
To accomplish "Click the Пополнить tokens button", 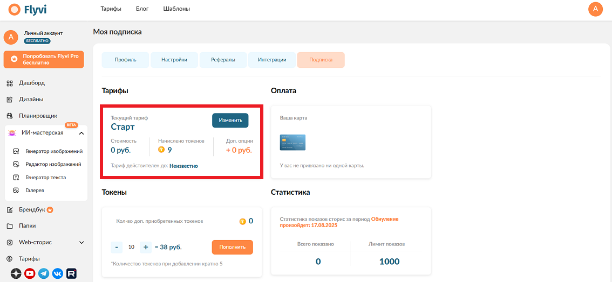I will tap(232, 247).
